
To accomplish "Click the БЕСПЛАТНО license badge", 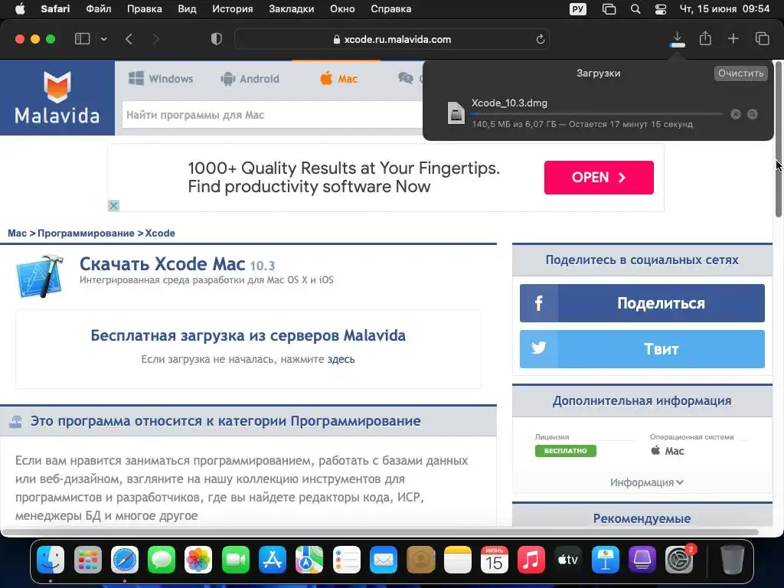I will [566, 450].
